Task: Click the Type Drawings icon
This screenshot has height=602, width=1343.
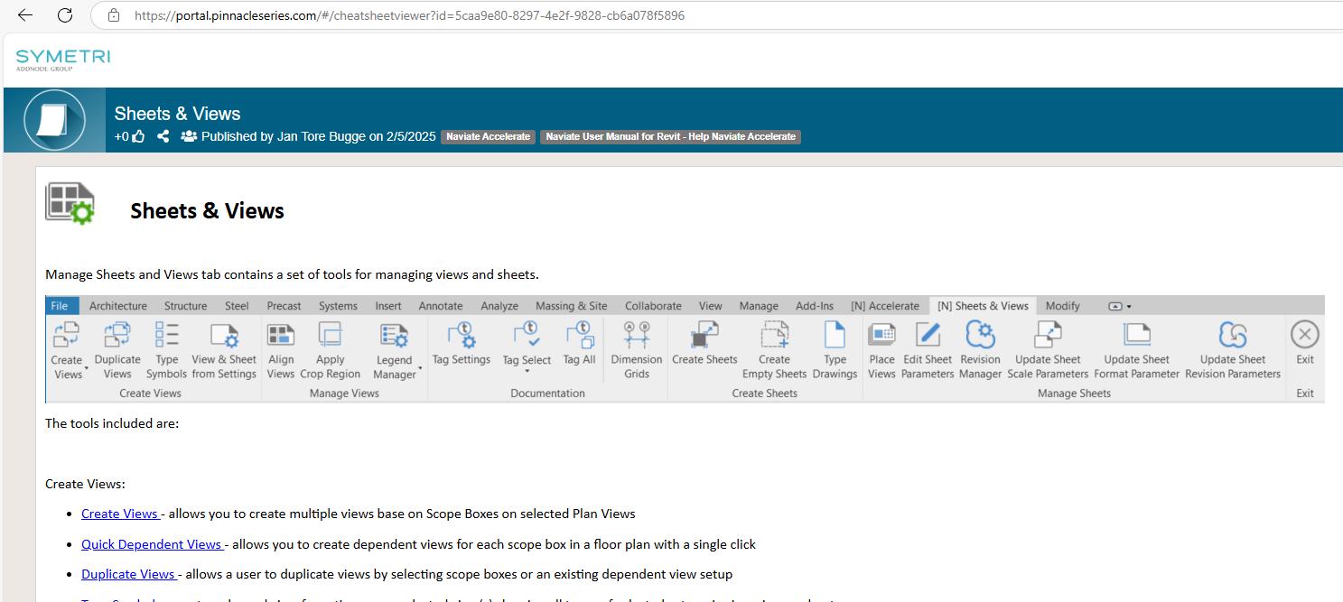Action: point(835,336)
